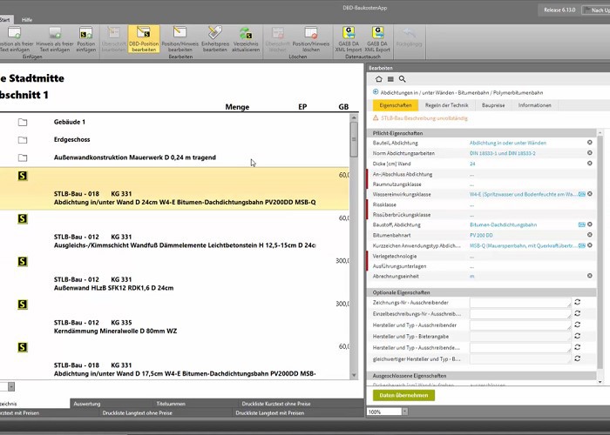This screenshot has height=435, width=610.
Task: Click refresh icon next to 'Hersteller und Typ - Bieterangabe'
Action: [x=577, y=336]
